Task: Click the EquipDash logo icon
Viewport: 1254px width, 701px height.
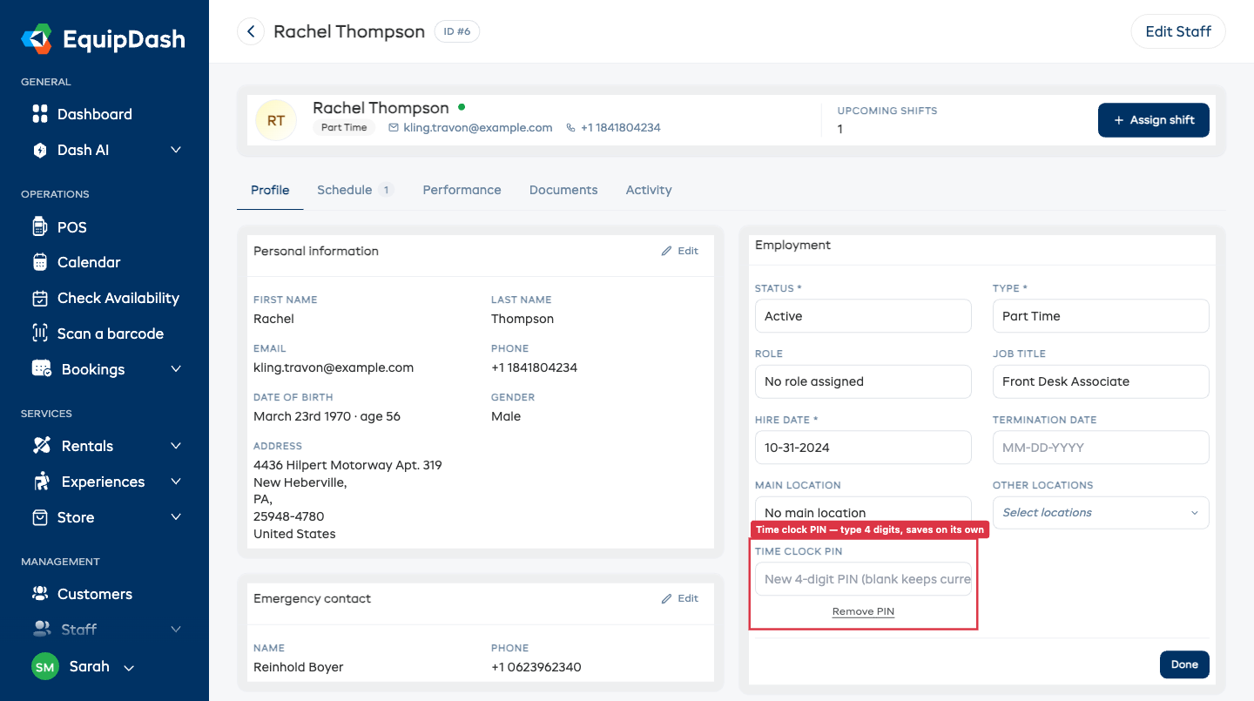Action: pos(37,39)
